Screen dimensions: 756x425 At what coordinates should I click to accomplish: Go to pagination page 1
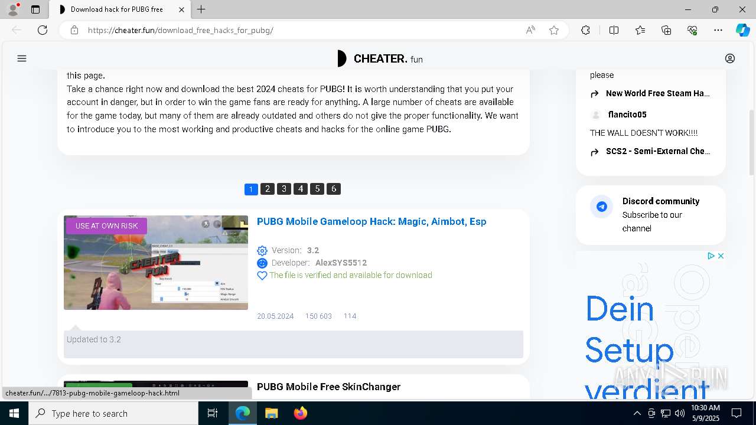[x=251, y=189]
